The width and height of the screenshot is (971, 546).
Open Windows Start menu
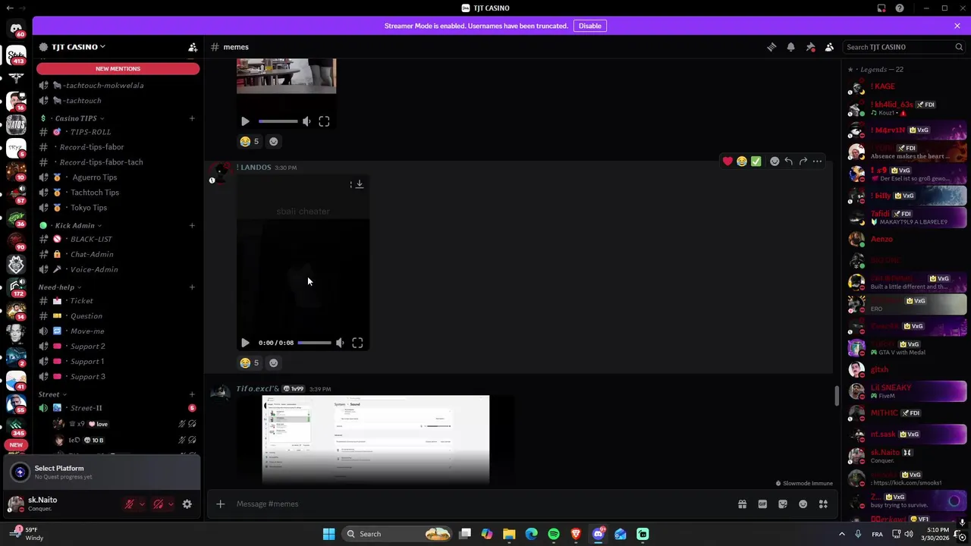click(328, 534)
